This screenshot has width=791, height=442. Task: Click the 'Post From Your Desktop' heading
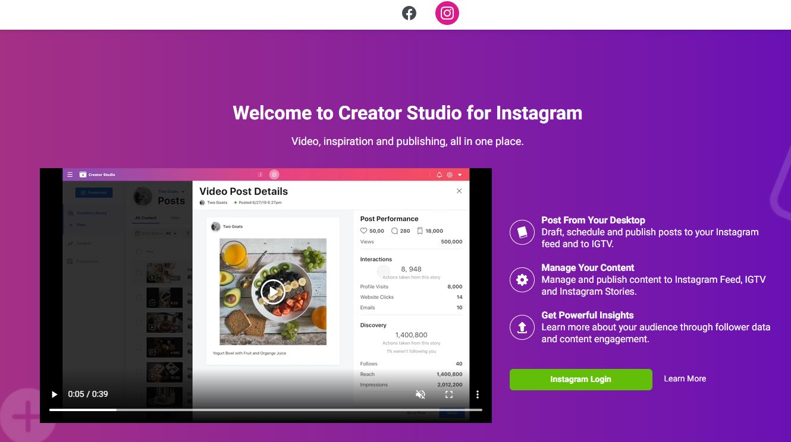pos(593,220)
